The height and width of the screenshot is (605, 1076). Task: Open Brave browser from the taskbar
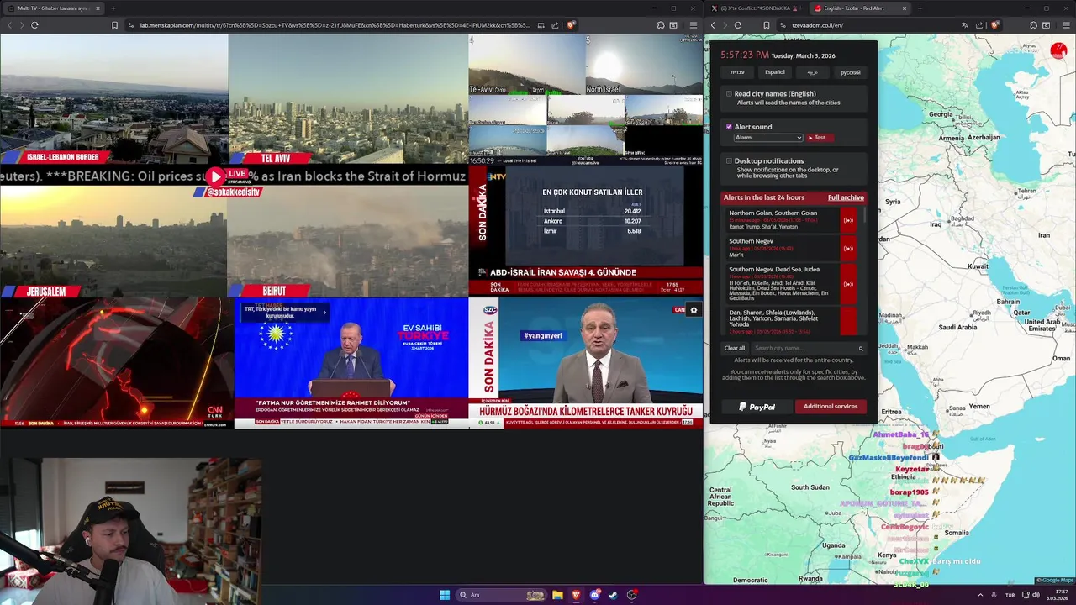(576, 595)
